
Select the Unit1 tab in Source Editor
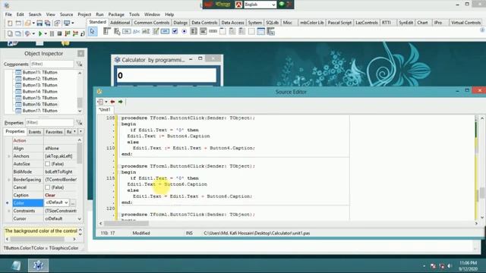pos(105,109)
